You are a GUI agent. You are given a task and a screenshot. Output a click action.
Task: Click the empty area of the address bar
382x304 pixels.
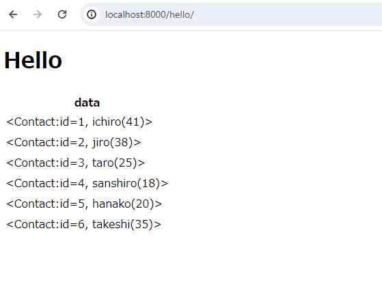tap(288, 14)
